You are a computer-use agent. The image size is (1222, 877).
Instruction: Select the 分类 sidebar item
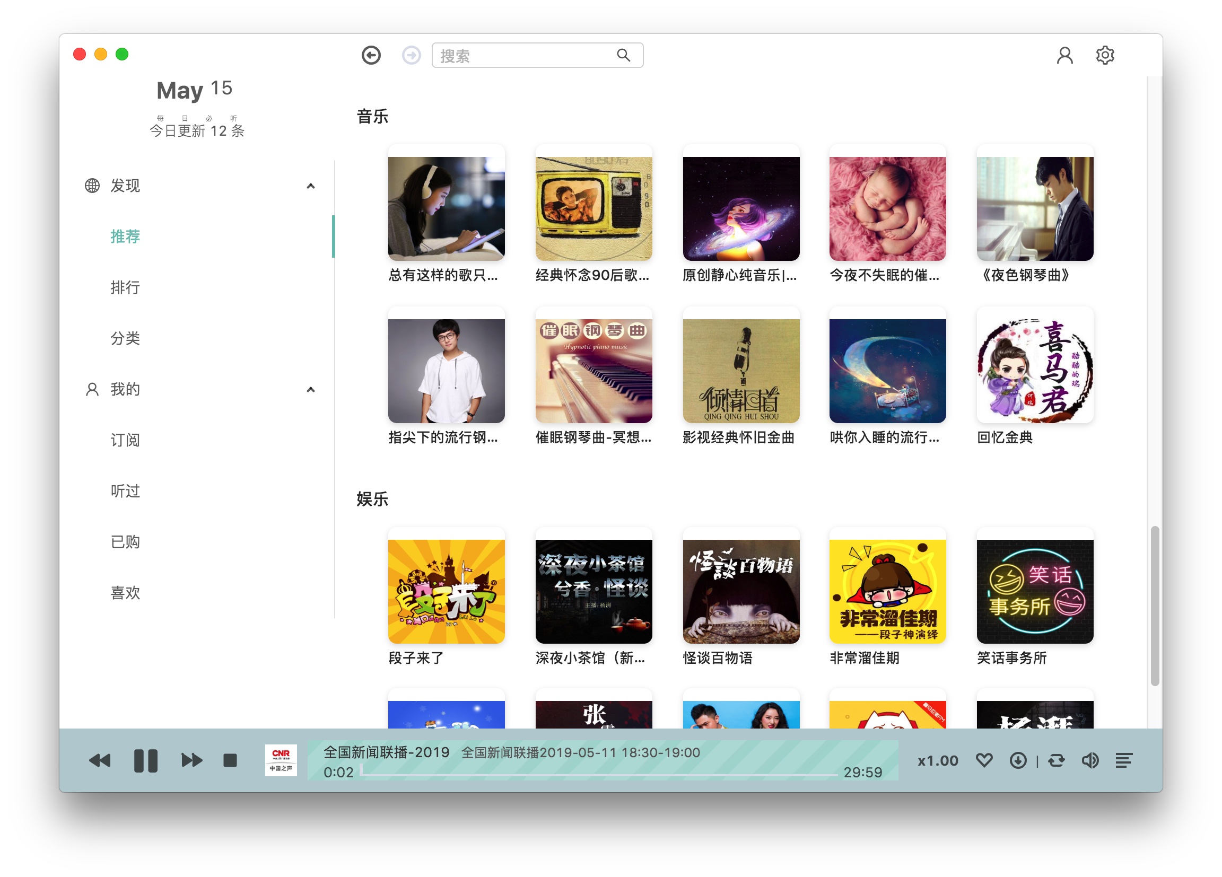click(x=125, y=338)
